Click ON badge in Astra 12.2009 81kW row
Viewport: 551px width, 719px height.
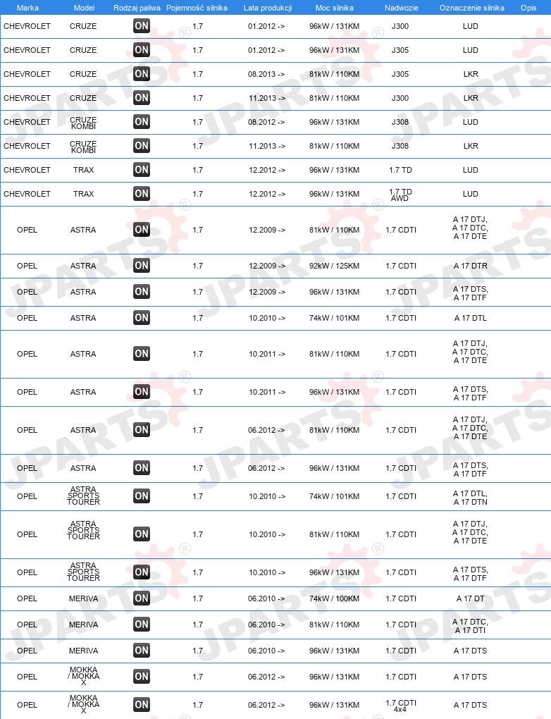click(142, 230)
